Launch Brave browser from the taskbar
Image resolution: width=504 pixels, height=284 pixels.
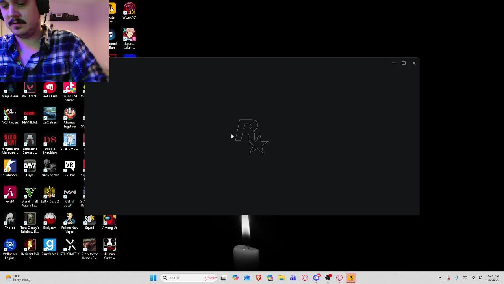click(x=258, y=278)
